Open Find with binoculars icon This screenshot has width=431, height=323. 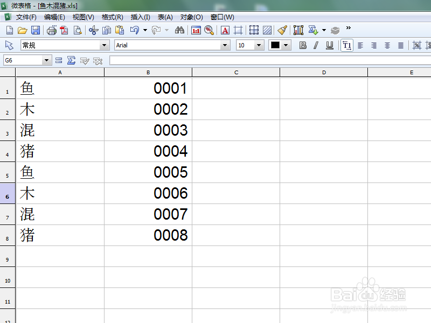179,30
